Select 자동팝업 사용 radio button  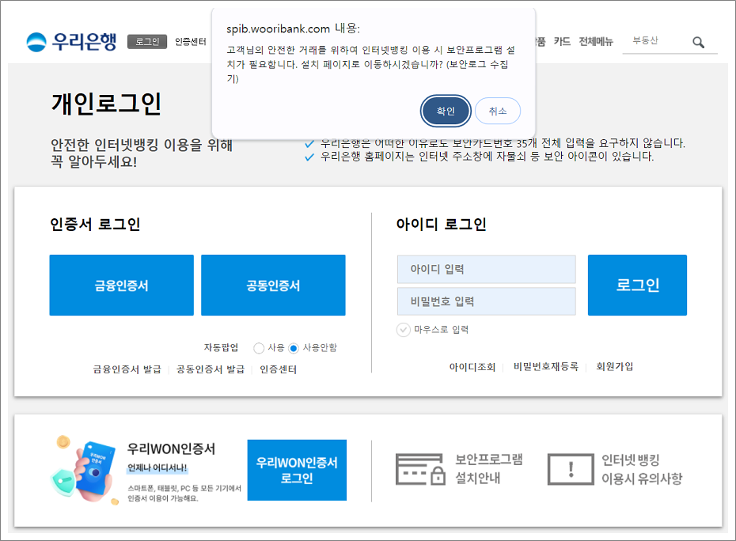(259, 348)
